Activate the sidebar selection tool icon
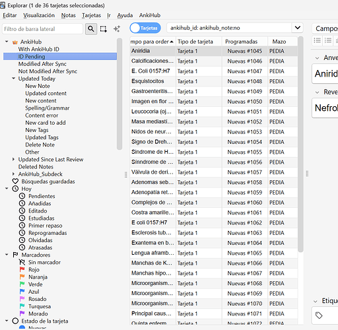338x330 pixels. 104,29
